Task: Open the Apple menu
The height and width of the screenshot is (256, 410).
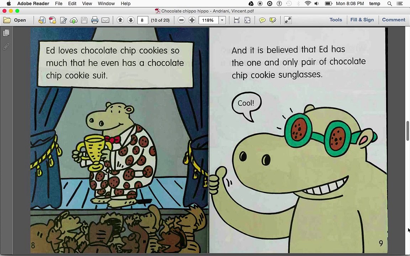Action: pyautogui.click(x=9, y=4)
